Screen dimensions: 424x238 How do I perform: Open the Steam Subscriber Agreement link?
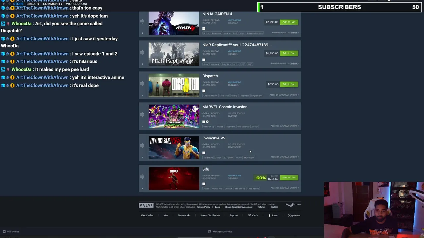click(239, 207)
